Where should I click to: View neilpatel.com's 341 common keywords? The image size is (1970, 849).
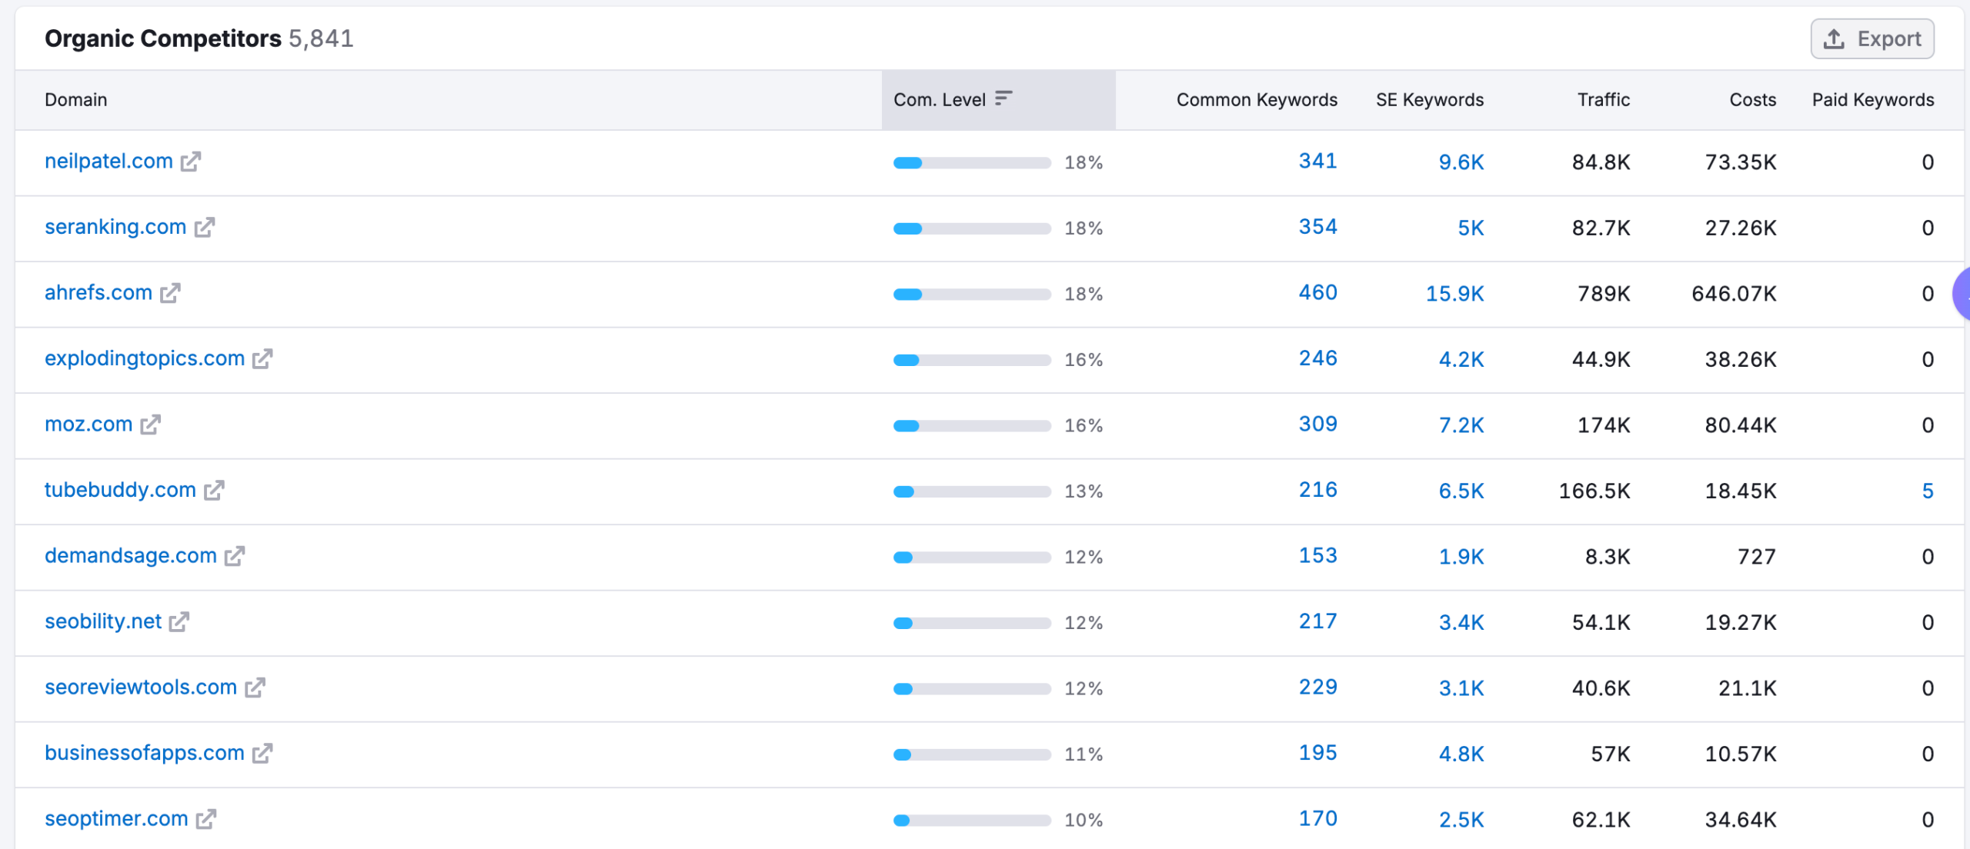(x=1317, y=161)
